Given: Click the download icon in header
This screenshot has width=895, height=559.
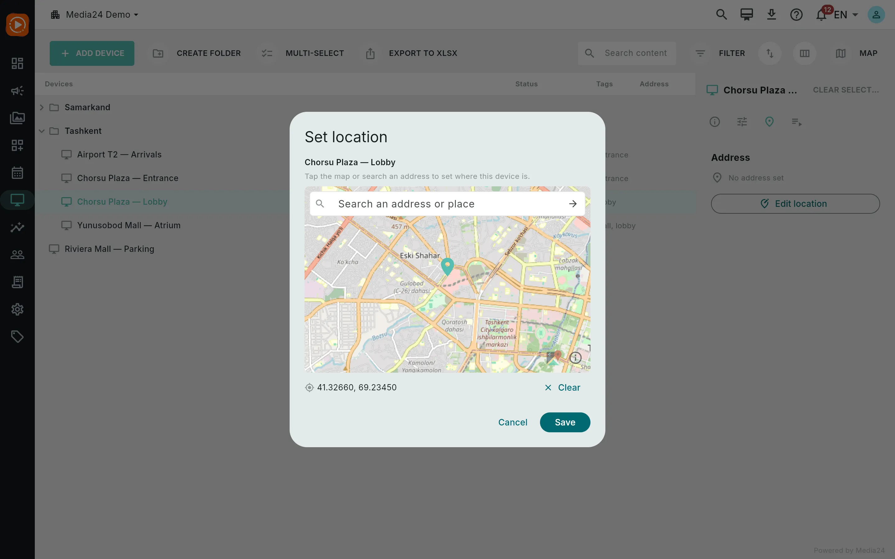Looking at the screenshot, I should pyautogui.click(x=772, y=14).
